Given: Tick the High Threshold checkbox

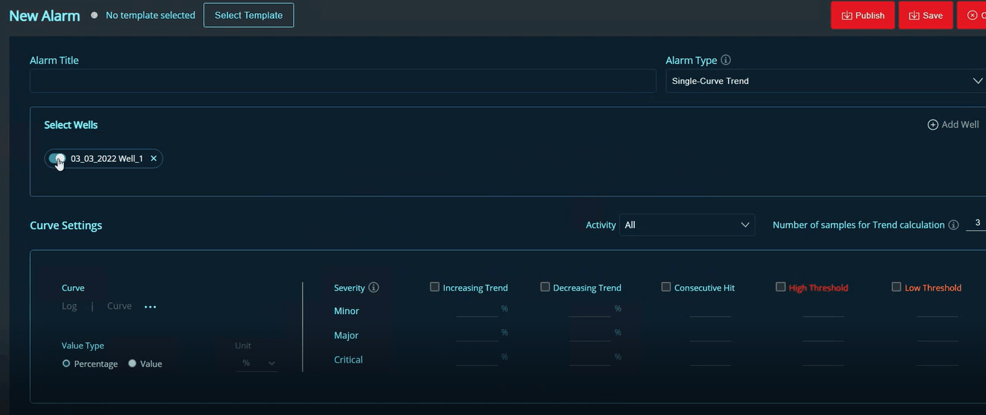Looking at the screenshot, I should pyautogui.click(x=780, y=287).
